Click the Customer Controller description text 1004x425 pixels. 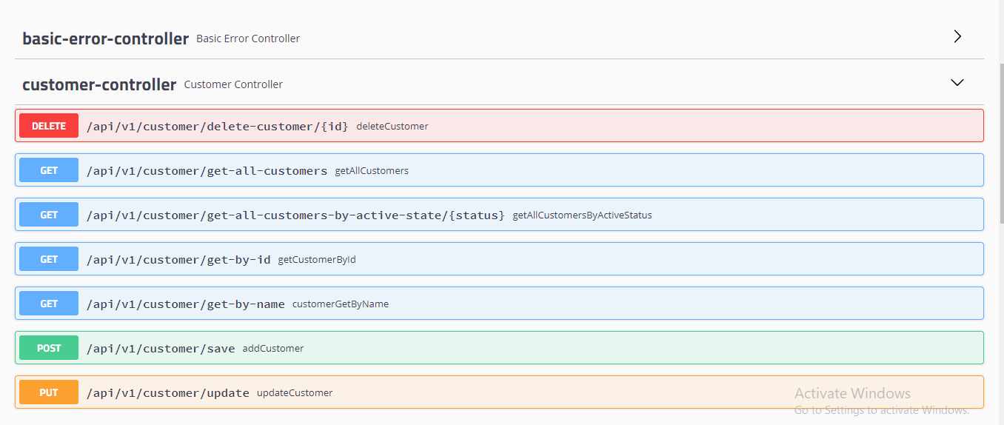point(233,84)
